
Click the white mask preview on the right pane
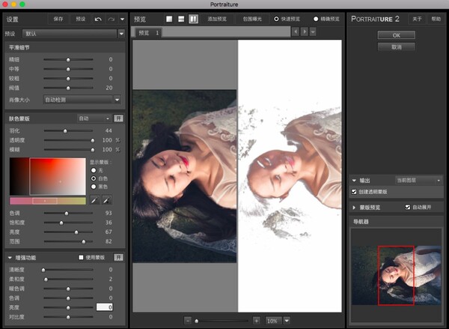(290, 176)
